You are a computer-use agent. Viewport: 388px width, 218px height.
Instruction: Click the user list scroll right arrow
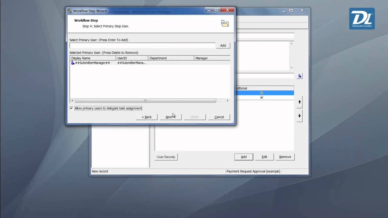point(228,101)
